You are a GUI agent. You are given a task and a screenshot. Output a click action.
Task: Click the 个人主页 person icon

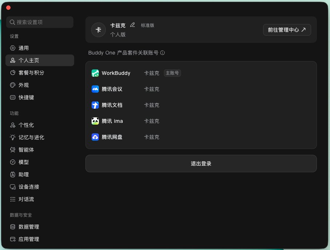13,60
